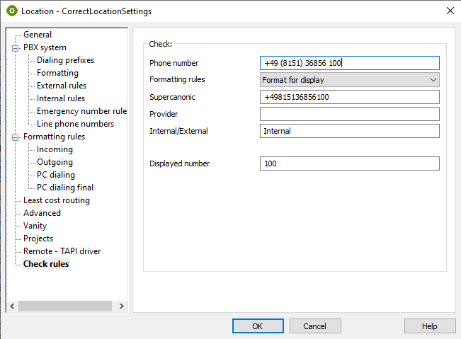Click the Displayed number field
The image size is (461, 339).
(x=350, y=163)
